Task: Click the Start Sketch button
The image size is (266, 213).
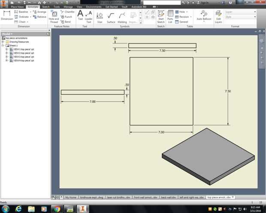Action: tap(161, 17)
